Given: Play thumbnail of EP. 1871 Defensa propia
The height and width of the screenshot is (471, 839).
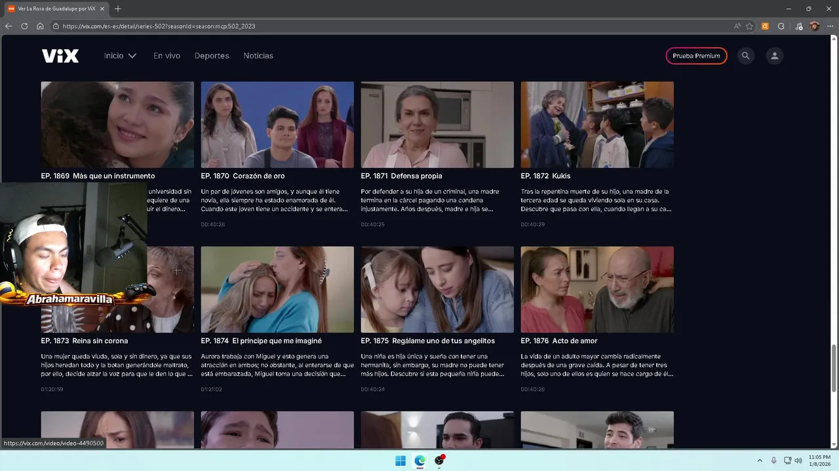Looking at the screenshot, I should click(437, 124).
